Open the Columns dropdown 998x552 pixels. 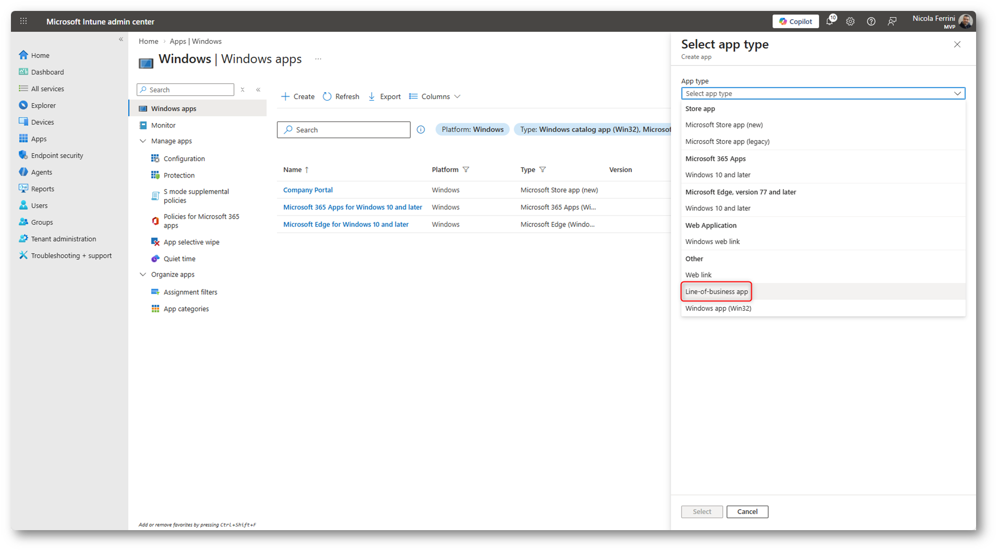tap(435, 96)
